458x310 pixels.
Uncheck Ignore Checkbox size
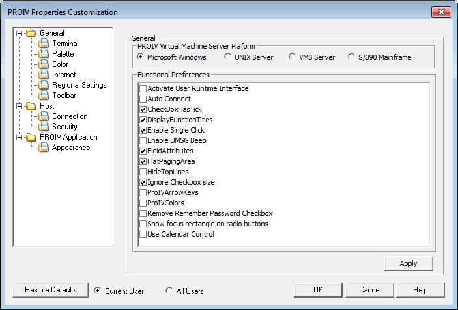tap(143, 183)
